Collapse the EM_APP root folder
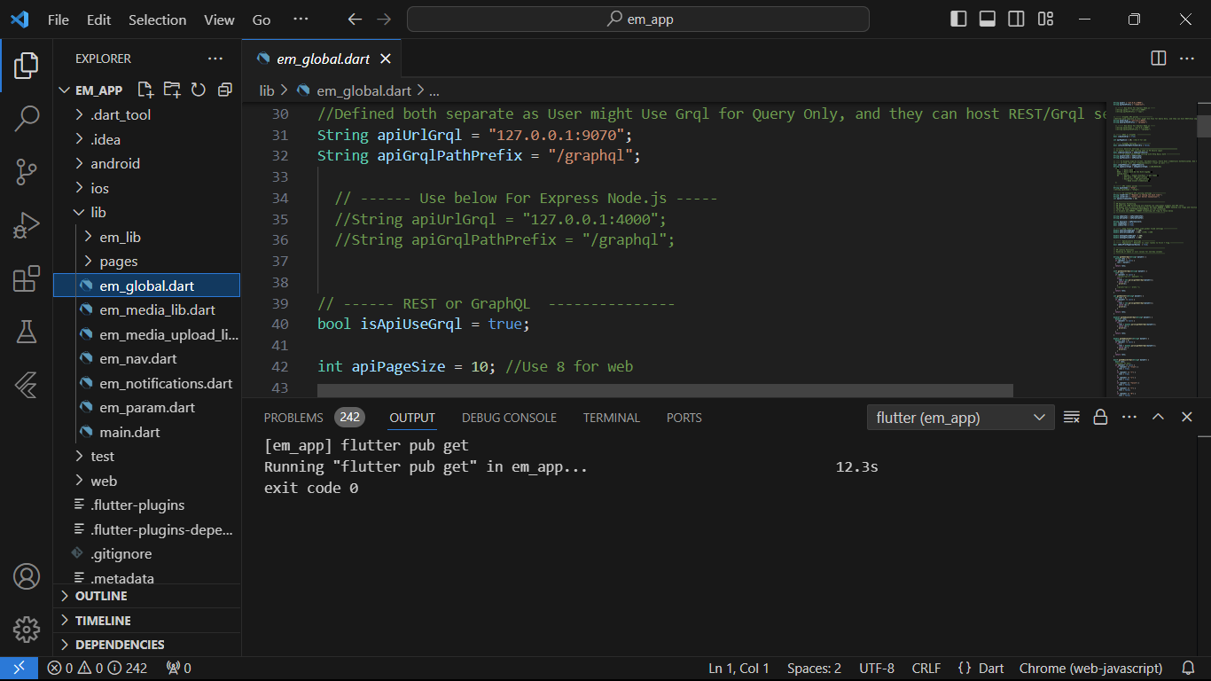The height and width of the screenshot is (681, 1211). pyautogui.click(x=64, y=90)
